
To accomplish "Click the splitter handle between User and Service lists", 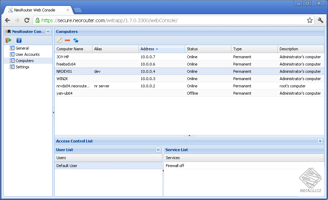I will pyautogui.click(x=163, y=171).
